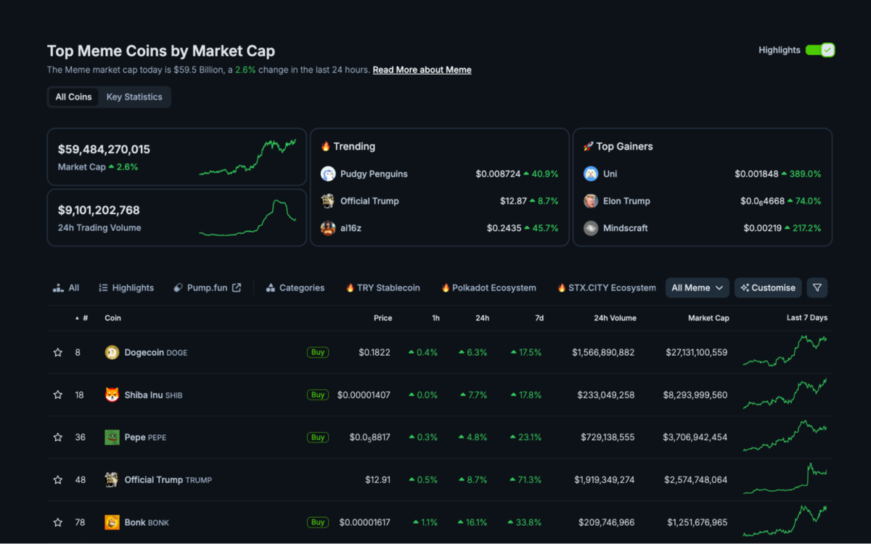Sort by 7d column header
The width and height of the screenshot is (871, 544).
539,318
